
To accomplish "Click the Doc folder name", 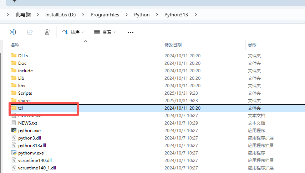I will tap(22, 63).
